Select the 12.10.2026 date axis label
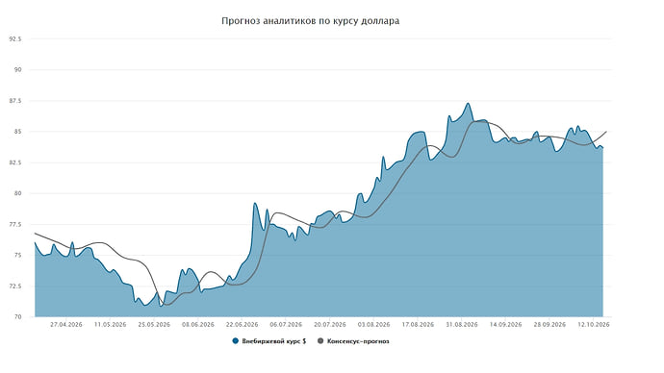The width and height of the screenshot is (664, 373). click(x=594, y=325)
